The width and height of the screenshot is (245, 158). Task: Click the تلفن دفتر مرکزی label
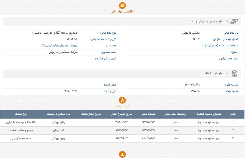click(x=229, y=59)
